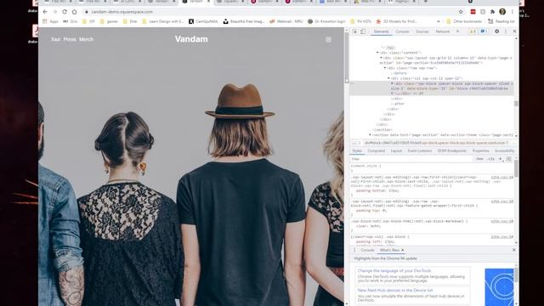Click the browser back arrow

[x=45, y=12]
